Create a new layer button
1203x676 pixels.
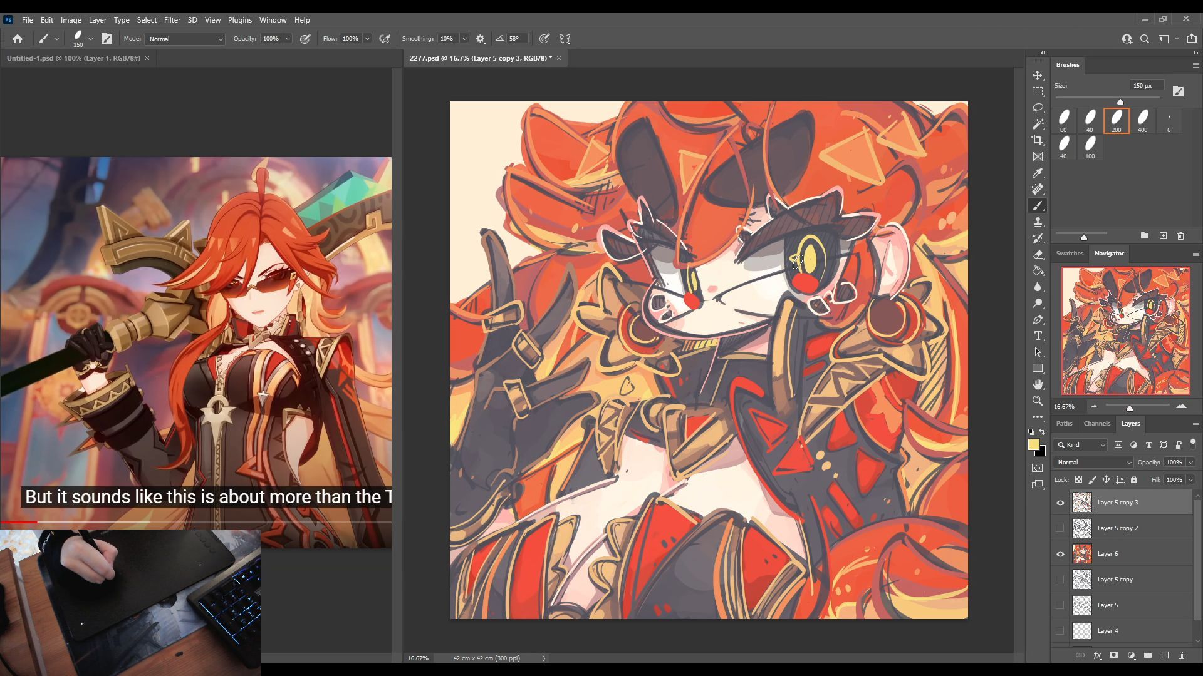point(1165,655)
